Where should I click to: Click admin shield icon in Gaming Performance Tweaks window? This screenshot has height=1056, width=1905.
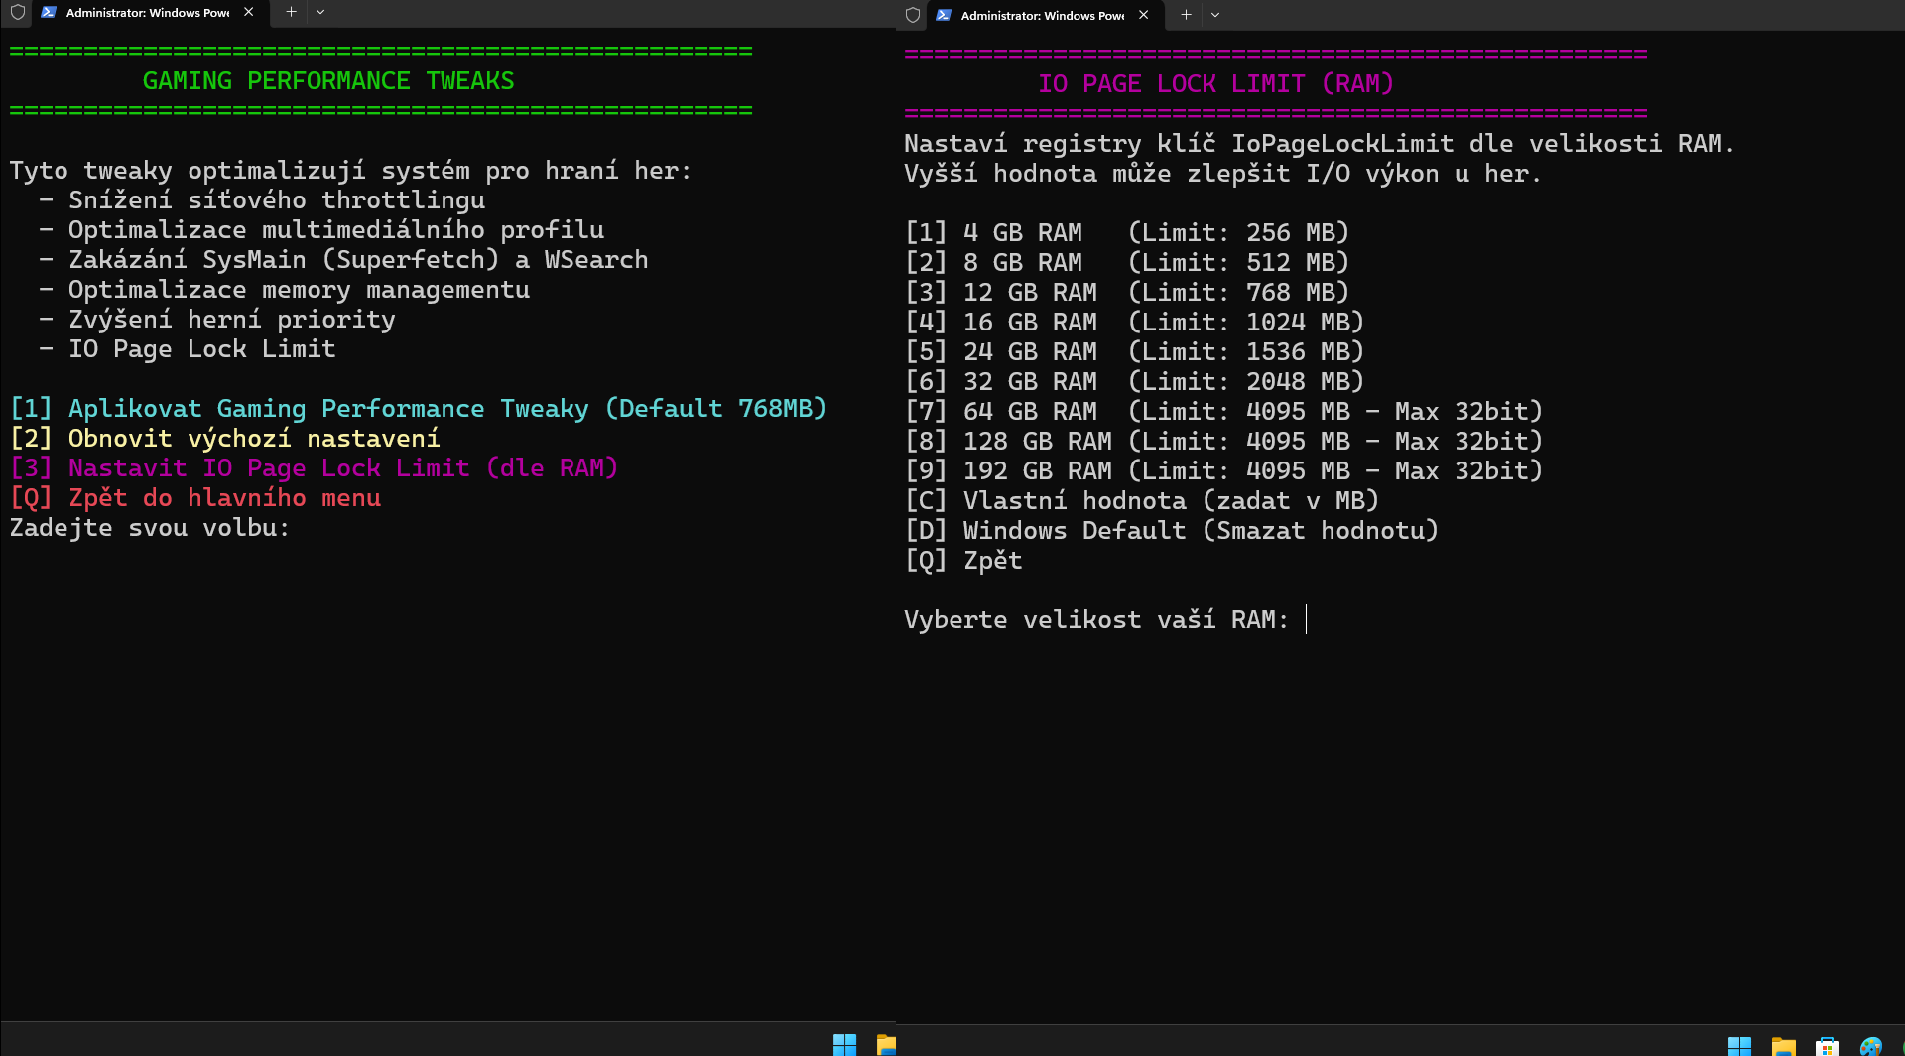pos(18,13)
